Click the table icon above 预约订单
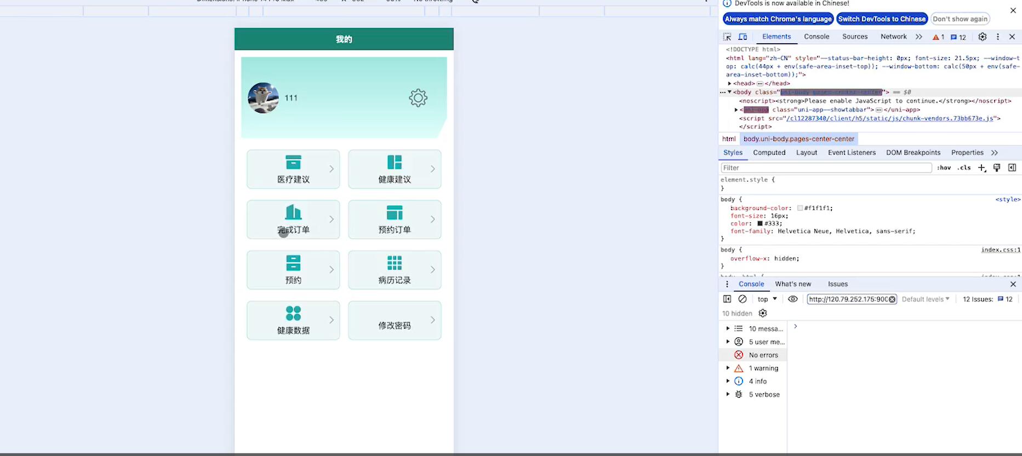The image size is (1022, 456). tap(395, 212)
